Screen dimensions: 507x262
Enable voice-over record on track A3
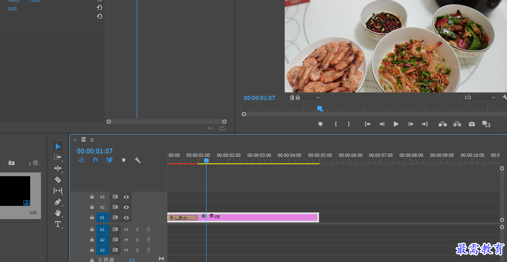(149, 250)
